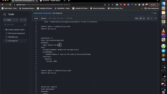Open Developer Network bookmark
This screenshot has width=167, height=94.
(27, 8)
